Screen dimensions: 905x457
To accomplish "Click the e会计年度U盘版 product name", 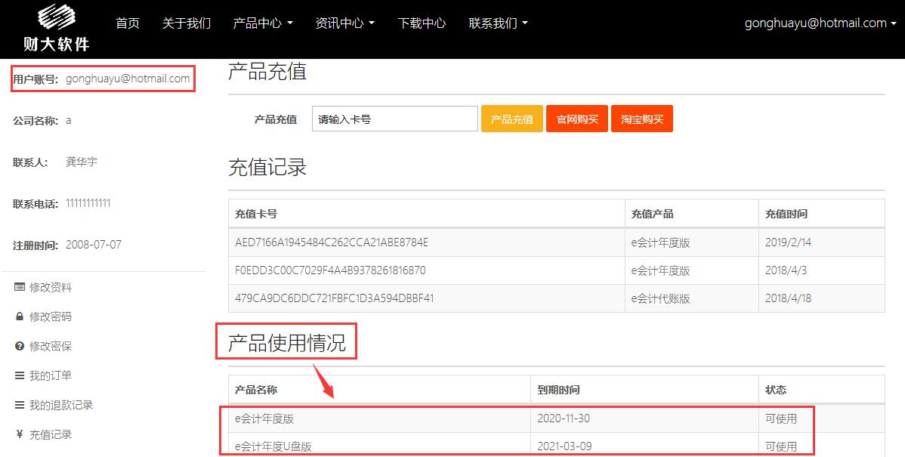I will pyautogui.click(x=273, y=446).
